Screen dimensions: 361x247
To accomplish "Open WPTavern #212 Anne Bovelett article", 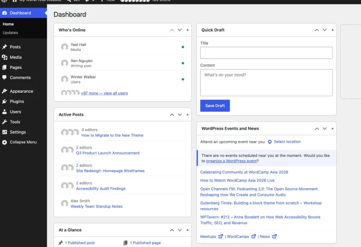I will [260, 220].
